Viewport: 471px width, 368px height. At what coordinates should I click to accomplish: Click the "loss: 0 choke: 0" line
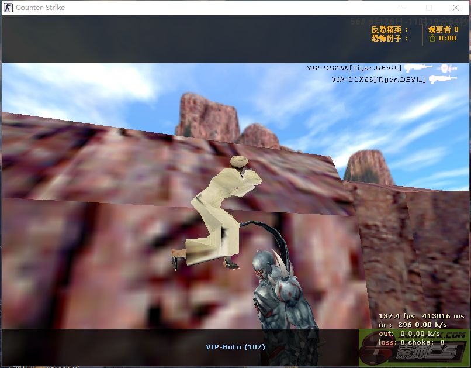click(411, 342)
